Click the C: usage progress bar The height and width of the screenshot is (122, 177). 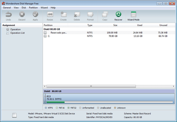(109, 102)
